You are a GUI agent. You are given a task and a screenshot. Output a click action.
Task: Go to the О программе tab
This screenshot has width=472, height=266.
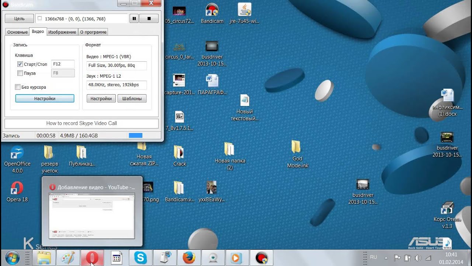point(93,32)
